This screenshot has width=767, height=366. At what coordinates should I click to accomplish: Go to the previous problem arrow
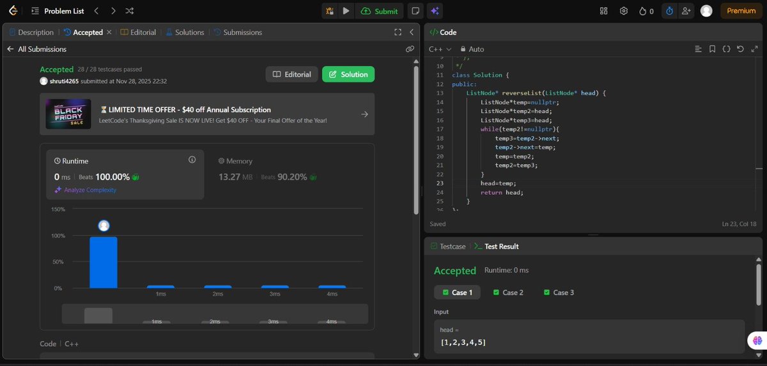pos(96,11)
